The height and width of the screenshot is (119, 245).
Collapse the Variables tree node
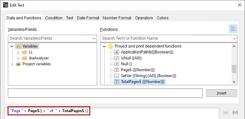[x=12, y=46]
